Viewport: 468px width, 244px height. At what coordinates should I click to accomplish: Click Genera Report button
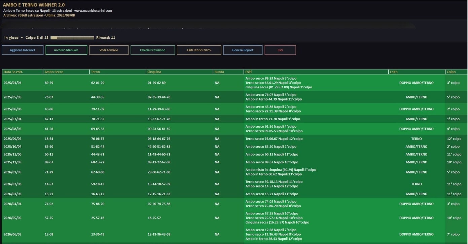coord(243,50)
